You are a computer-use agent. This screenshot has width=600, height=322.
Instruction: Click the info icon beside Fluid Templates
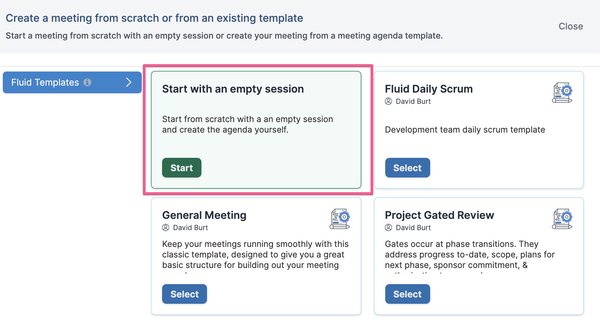tap(87, 82)
